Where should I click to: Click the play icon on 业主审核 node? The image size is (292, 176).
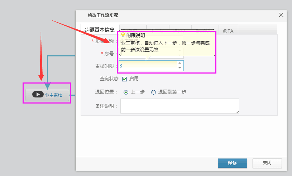tap(38, 95)
